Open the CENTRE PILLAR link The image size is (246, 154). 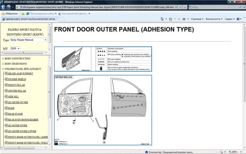pyautogui.click(x=17, y=91)
